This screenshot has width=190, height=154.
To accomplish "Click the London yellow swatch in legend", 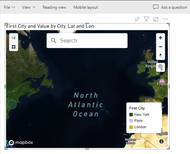I will (131, 127).
